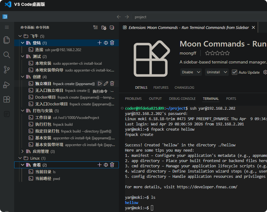Open extension settings gear next to Auto Update

click(x=265, y=72)
